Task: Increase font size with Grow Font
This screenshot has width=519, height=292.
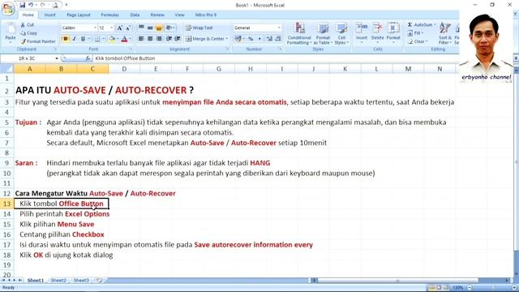Action: 120,28
